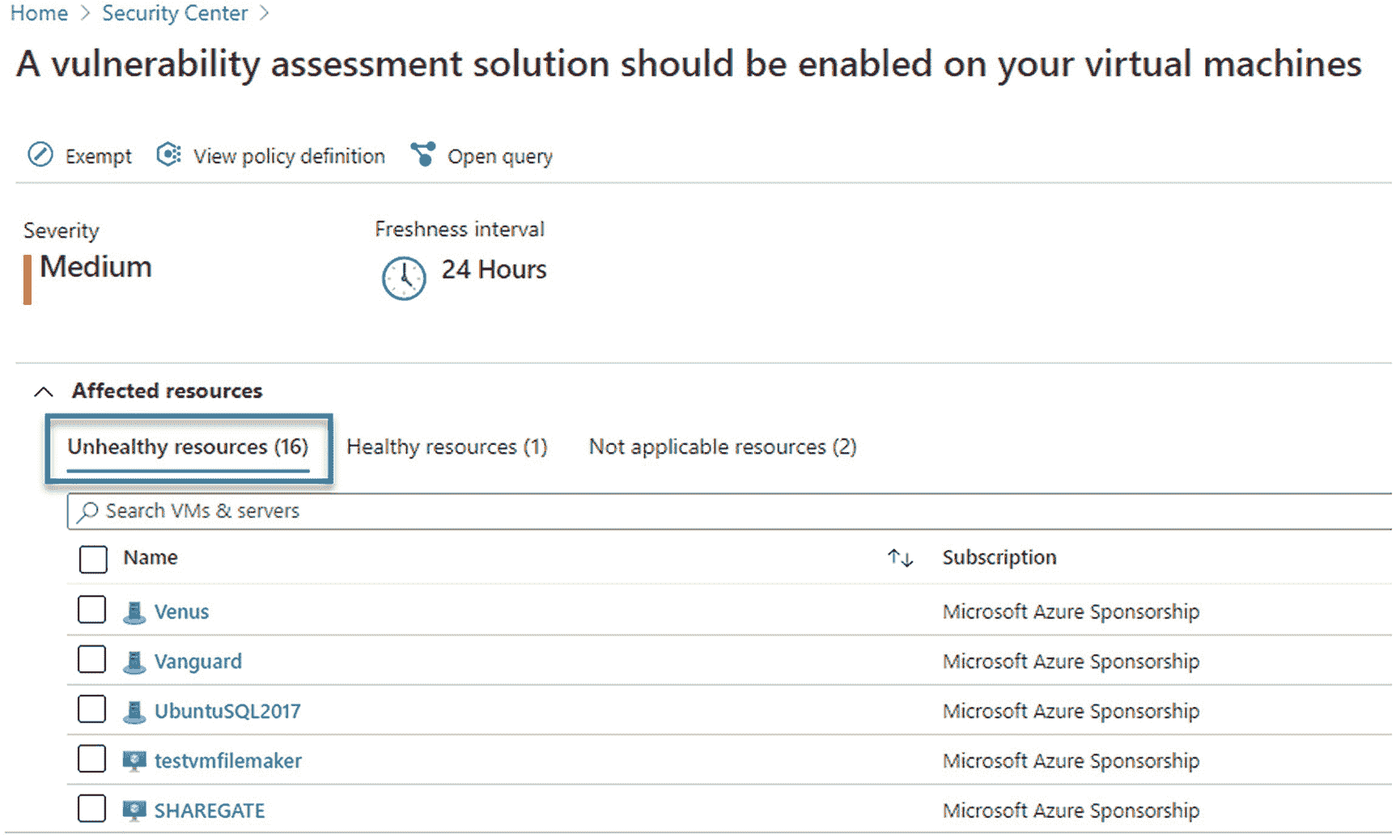Click the Search VMs & servers field
Viewport: 1396px width, 838px height.
pos(730,511)
